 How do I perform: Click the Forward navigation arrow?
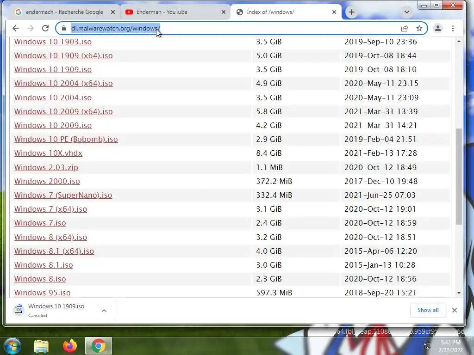[x=31, y=28]
